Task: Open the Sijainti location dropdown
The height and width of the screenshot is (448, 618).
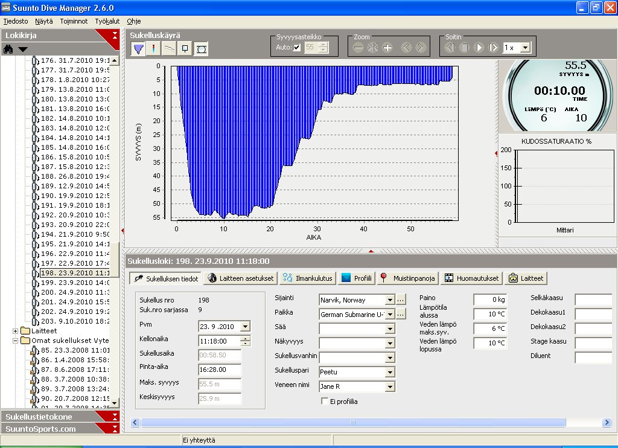Action: pos(390,300)
